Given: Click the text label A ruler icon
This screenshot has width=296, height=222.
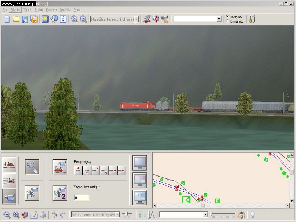Looking at the screenshot, I should point(151,215).
